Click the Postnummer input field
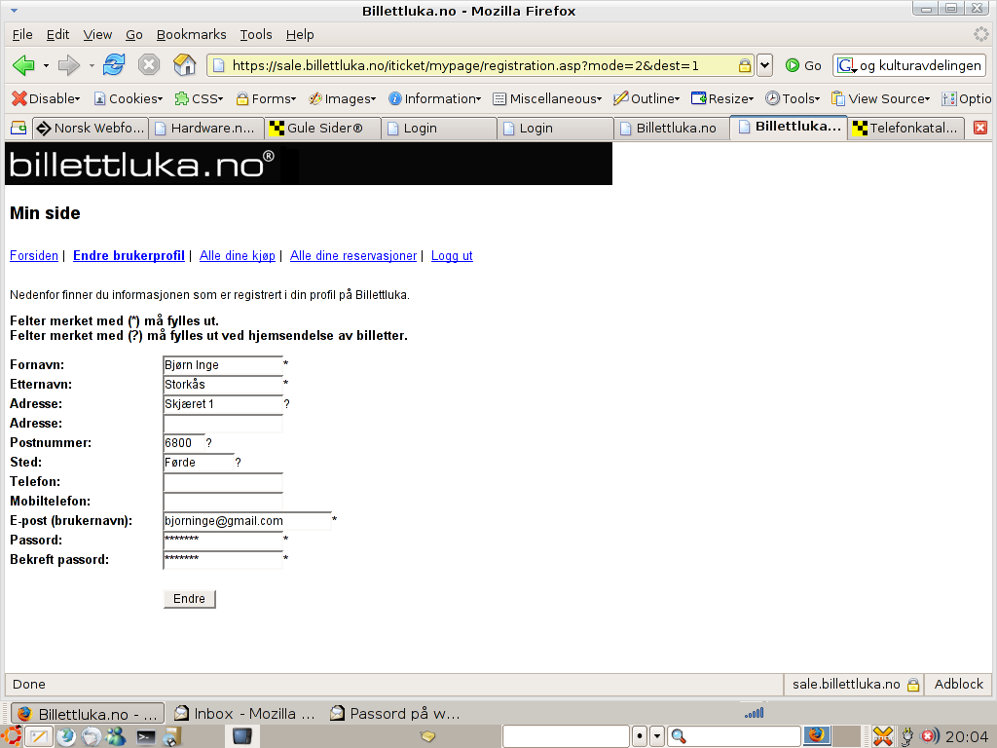Screen dimensions: 997x748 [184, 443]
